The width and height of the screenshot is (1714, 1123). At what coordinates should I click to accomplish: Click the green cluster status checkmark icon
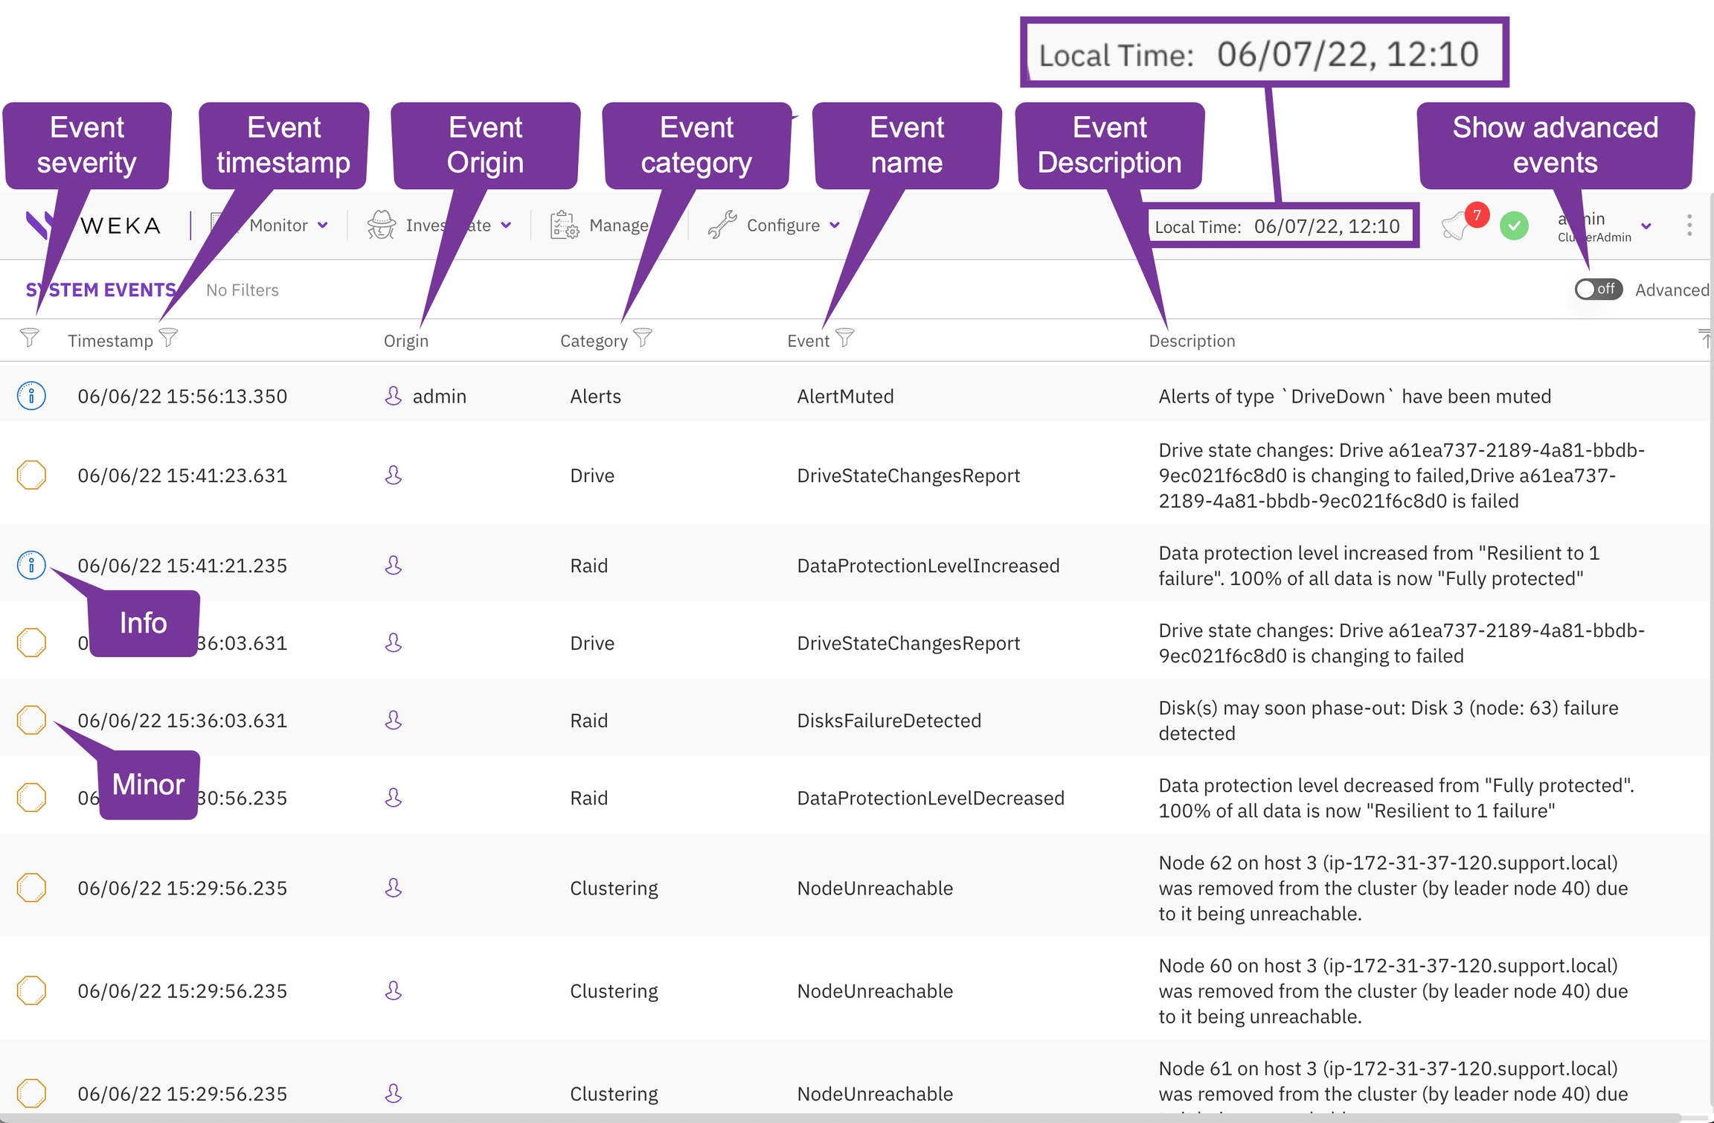1514,225
